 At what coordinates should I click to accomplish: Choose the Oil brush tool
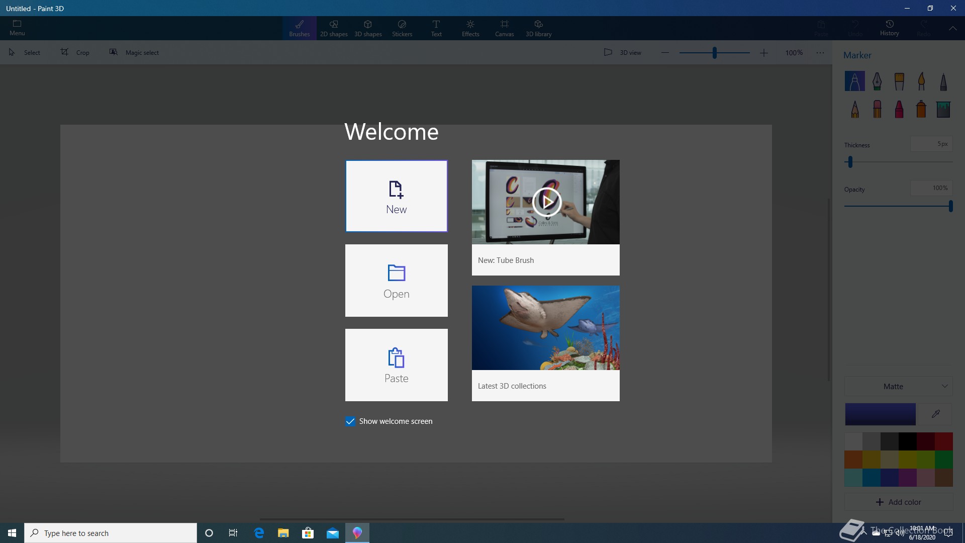[899, 81]
